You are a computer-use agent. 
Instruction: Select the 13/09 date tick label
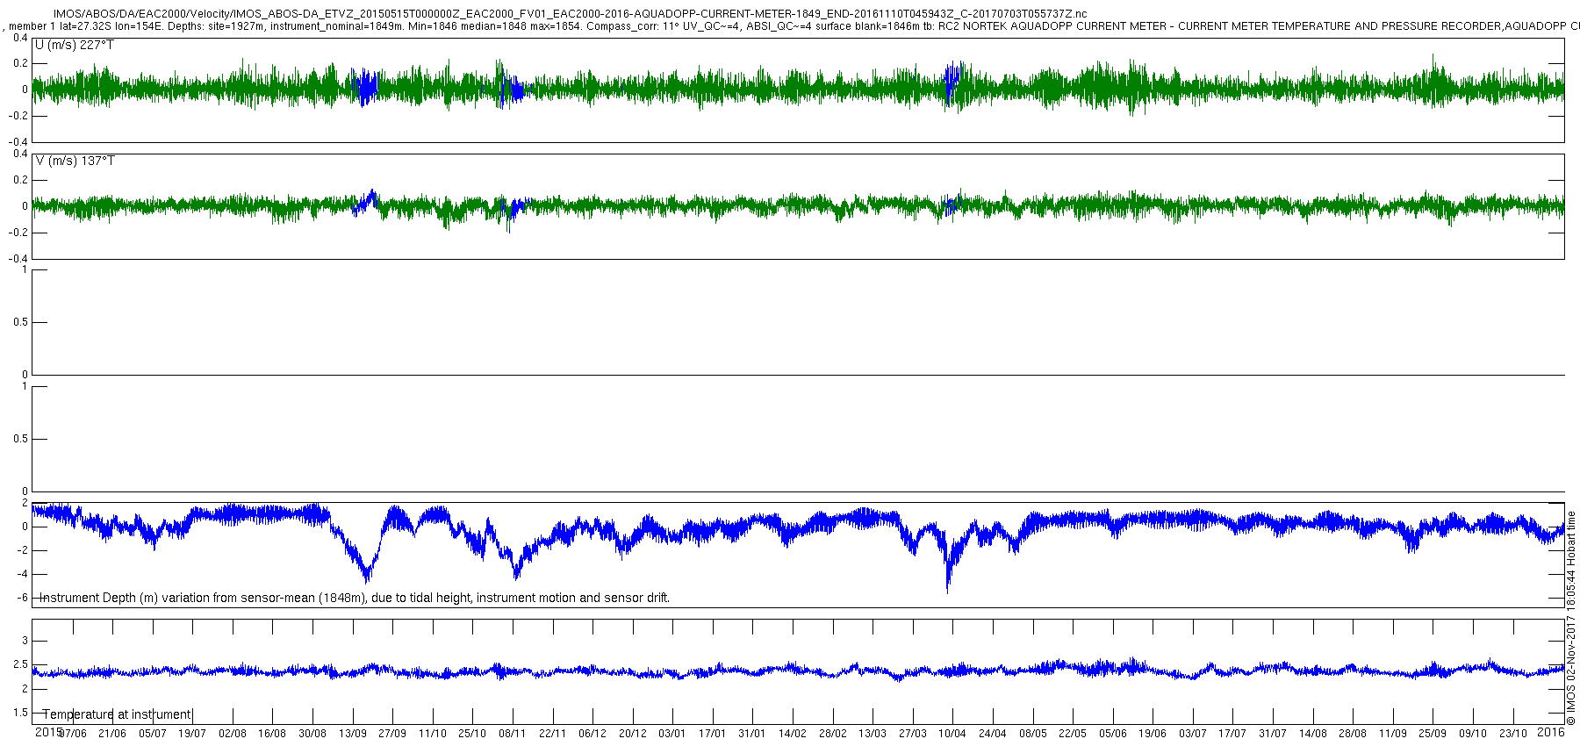pyautogui.click(x=353, y=734)
